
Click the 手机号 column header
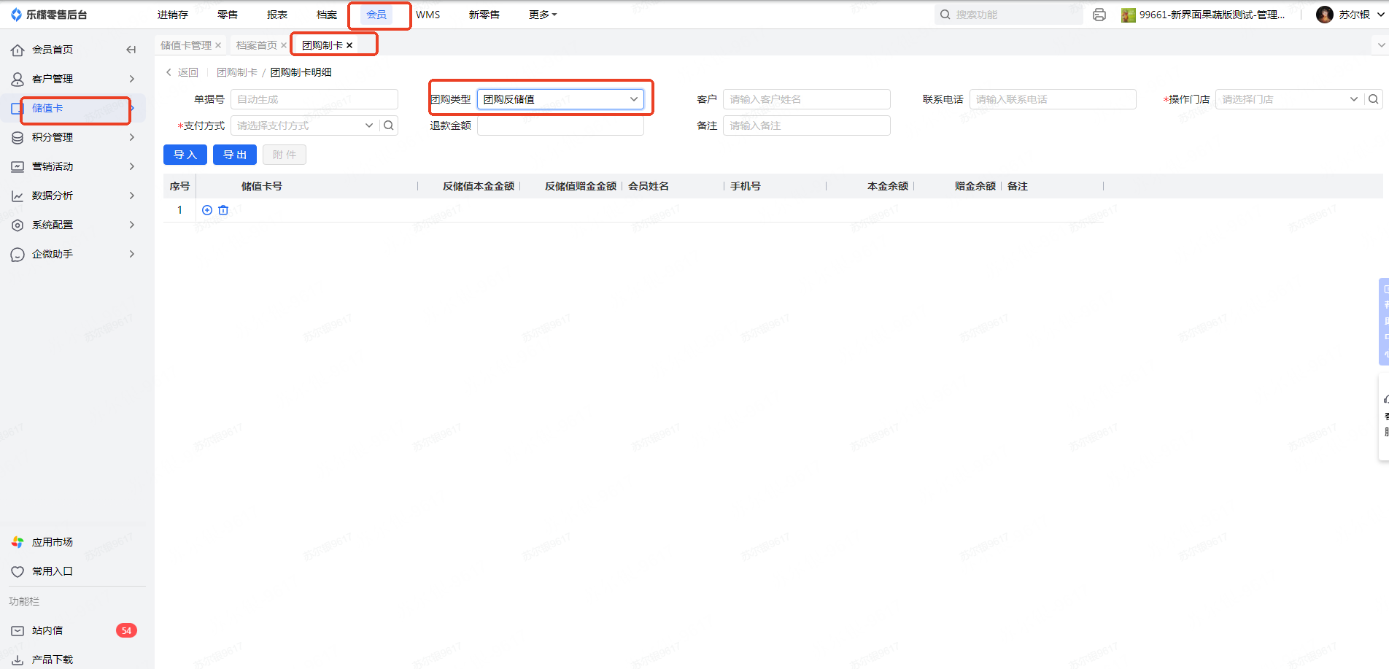(x=746, y=186)
